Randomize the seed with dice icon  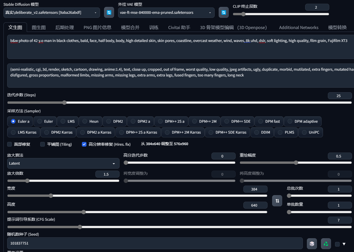point(312,244)
